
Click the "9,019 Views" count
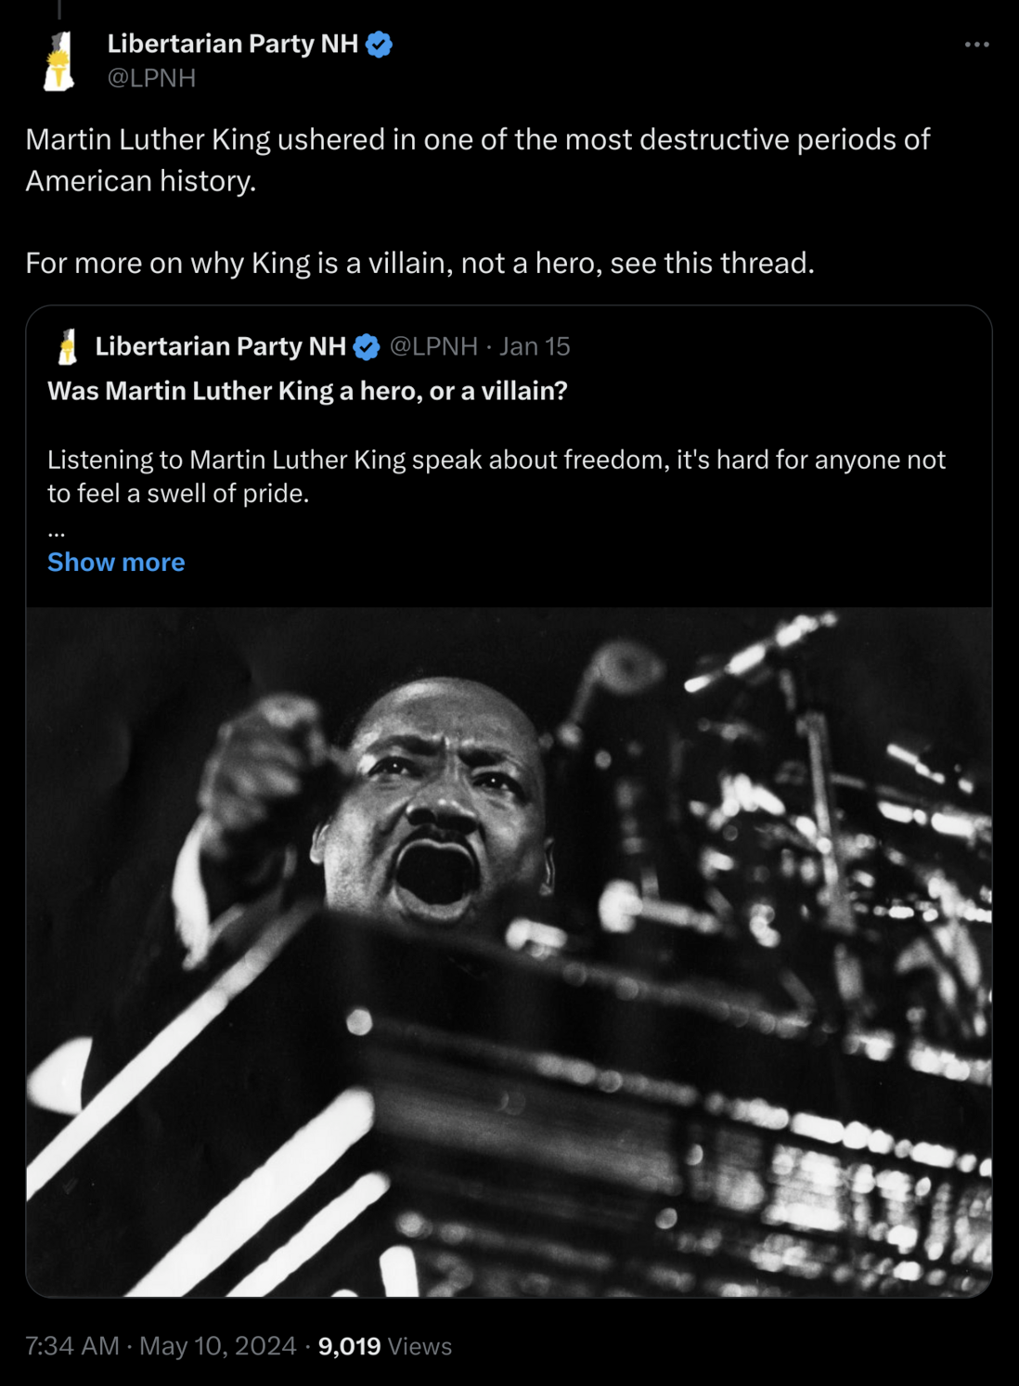(x=385, y=1346)
